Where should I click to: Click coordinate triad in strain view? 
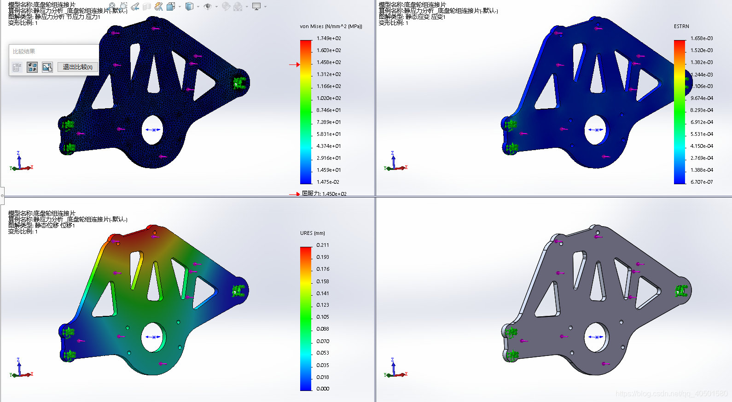395,161
